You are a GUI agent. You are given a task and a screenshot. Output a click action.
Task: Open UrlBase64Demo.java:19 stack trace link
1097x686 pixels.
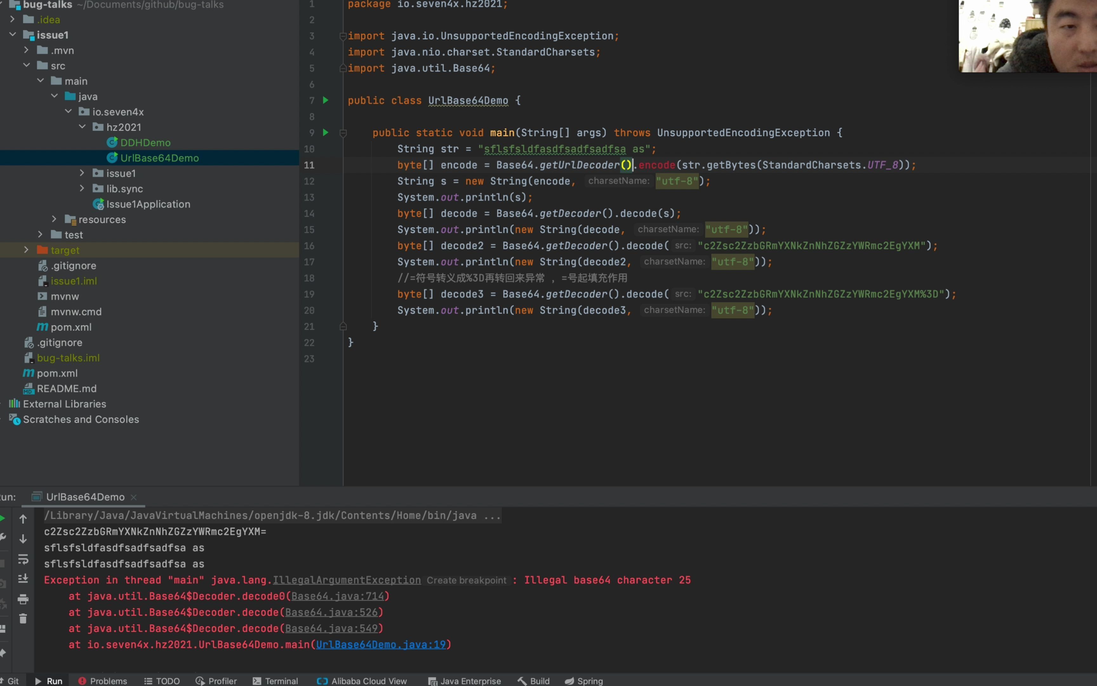click(381, 644)
